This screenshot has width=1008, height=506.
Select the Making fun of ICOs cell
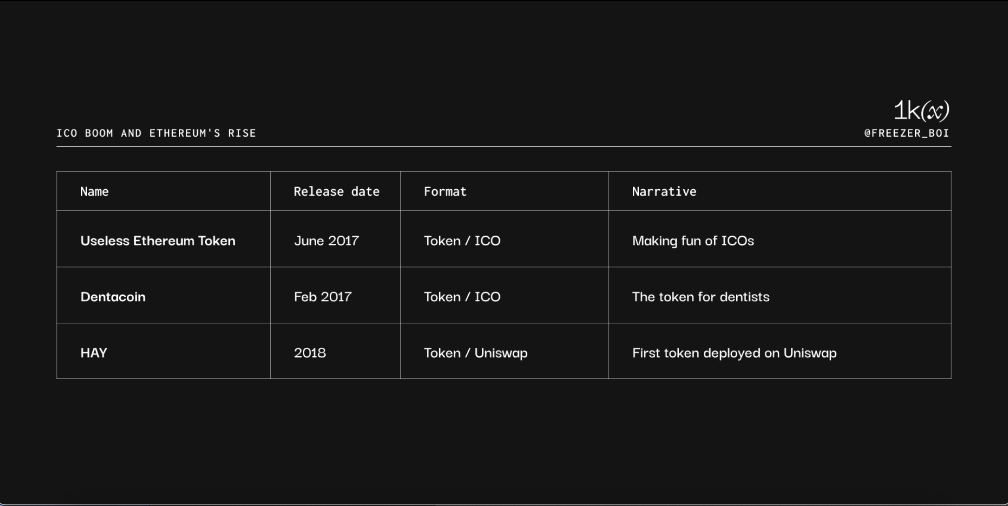693,241
